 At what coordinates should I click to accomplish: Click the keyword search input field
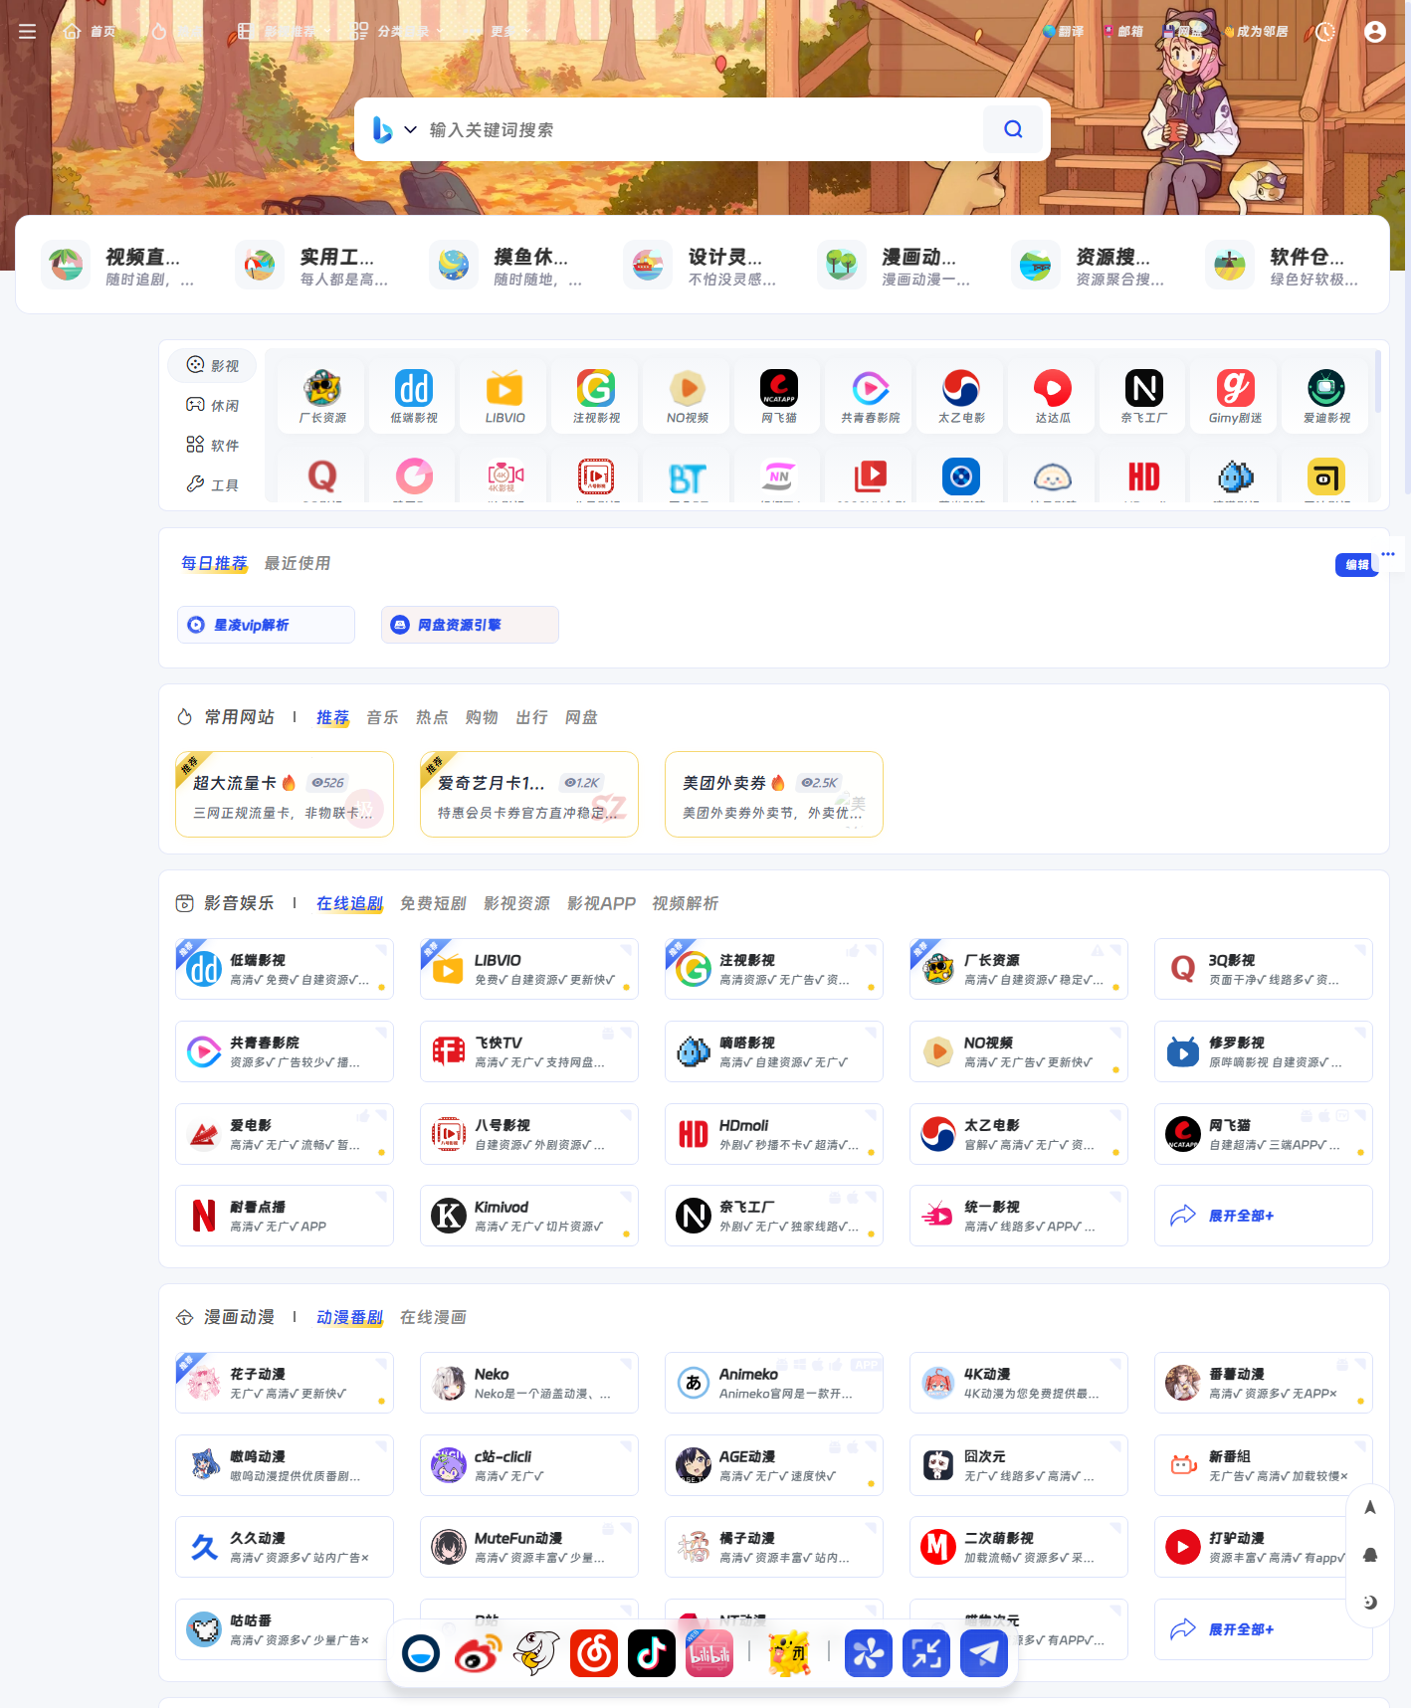tap(702, 129)
